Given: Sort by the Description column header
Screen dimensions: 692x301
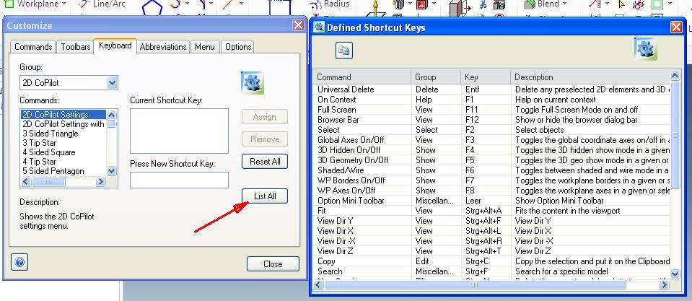Looking at the screenshot, I should 590,77.
